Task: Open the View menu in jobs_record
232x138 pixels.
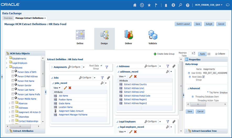Action: [x=57, y=88]
